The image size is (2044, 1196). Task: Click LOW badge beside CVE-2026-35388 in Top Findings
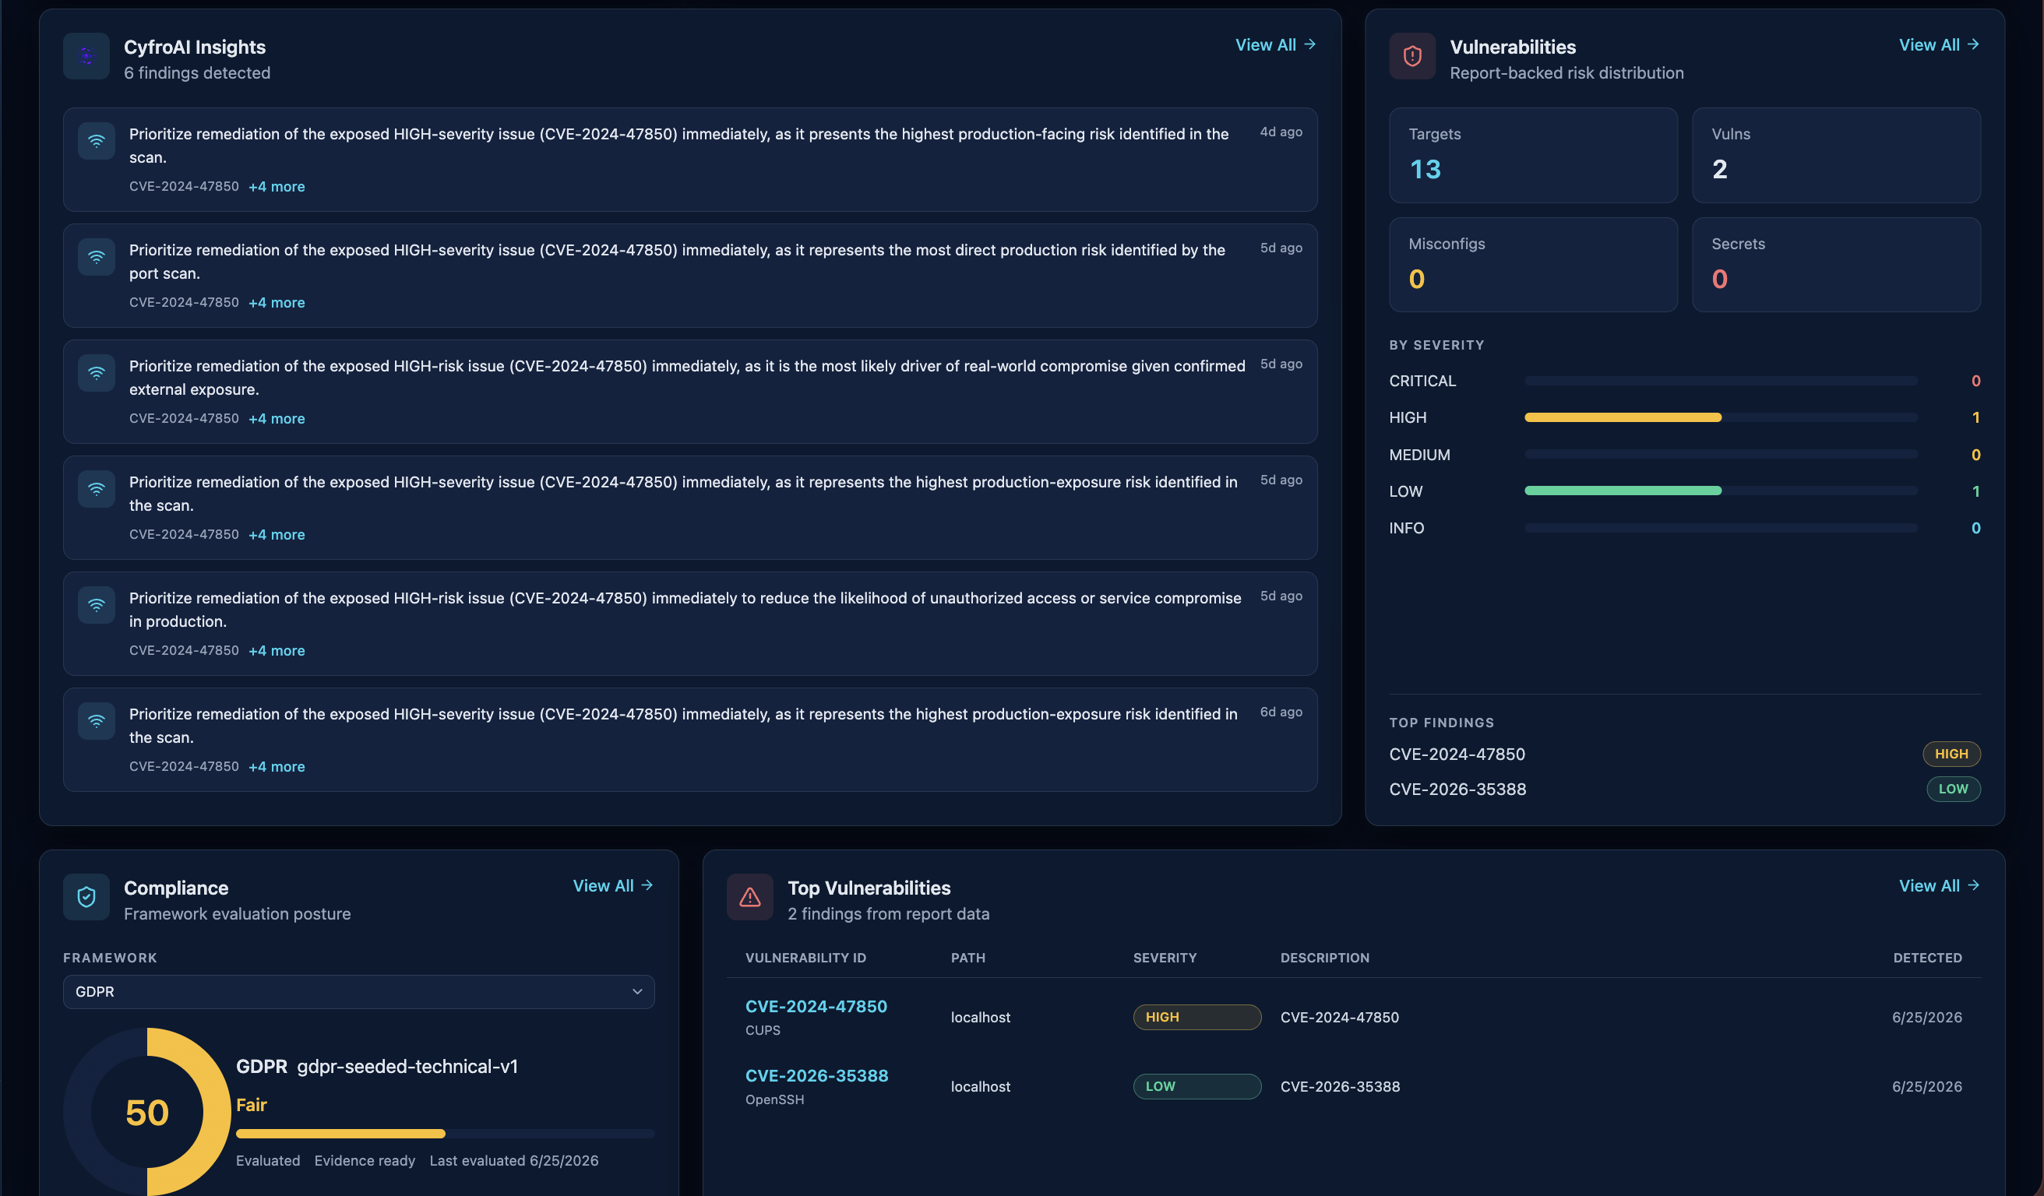[x=1953, y=789]
